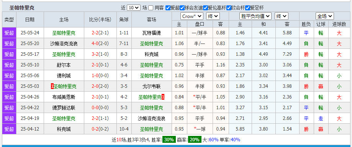Click score 2-2(2-1) of 25-05-24 match

click(100, 33)
